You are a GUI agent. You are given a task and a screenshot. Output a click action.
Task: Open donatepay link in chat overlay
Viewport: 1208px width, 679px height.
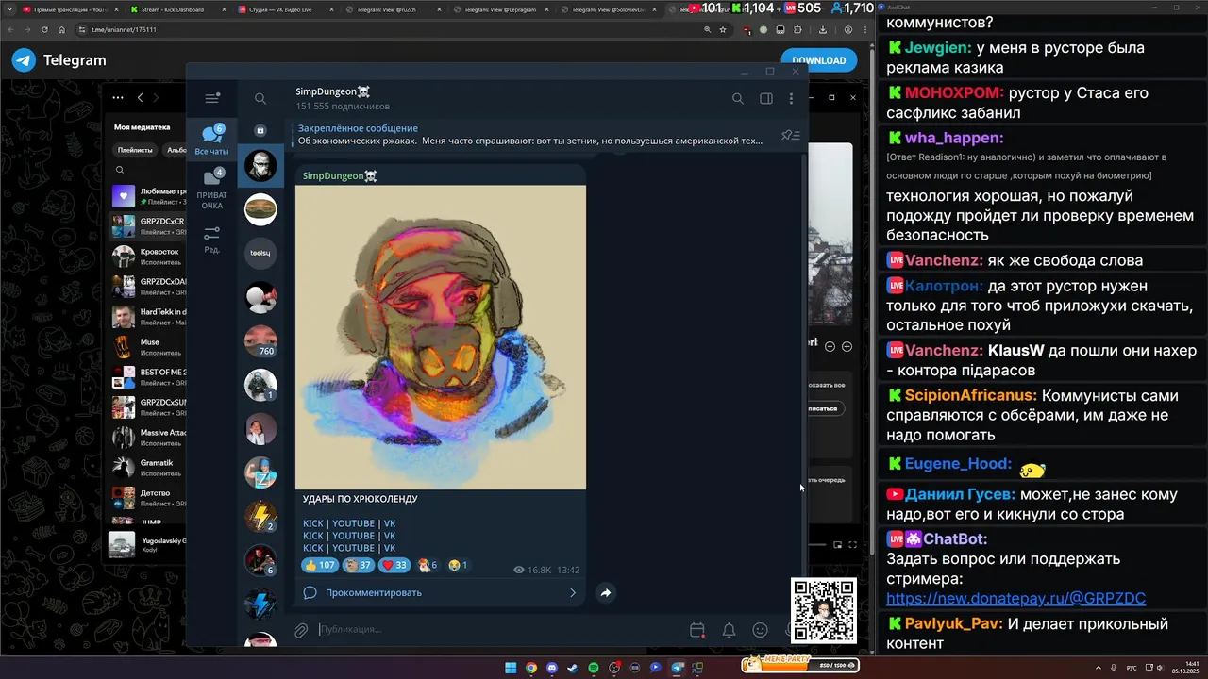1016,598
